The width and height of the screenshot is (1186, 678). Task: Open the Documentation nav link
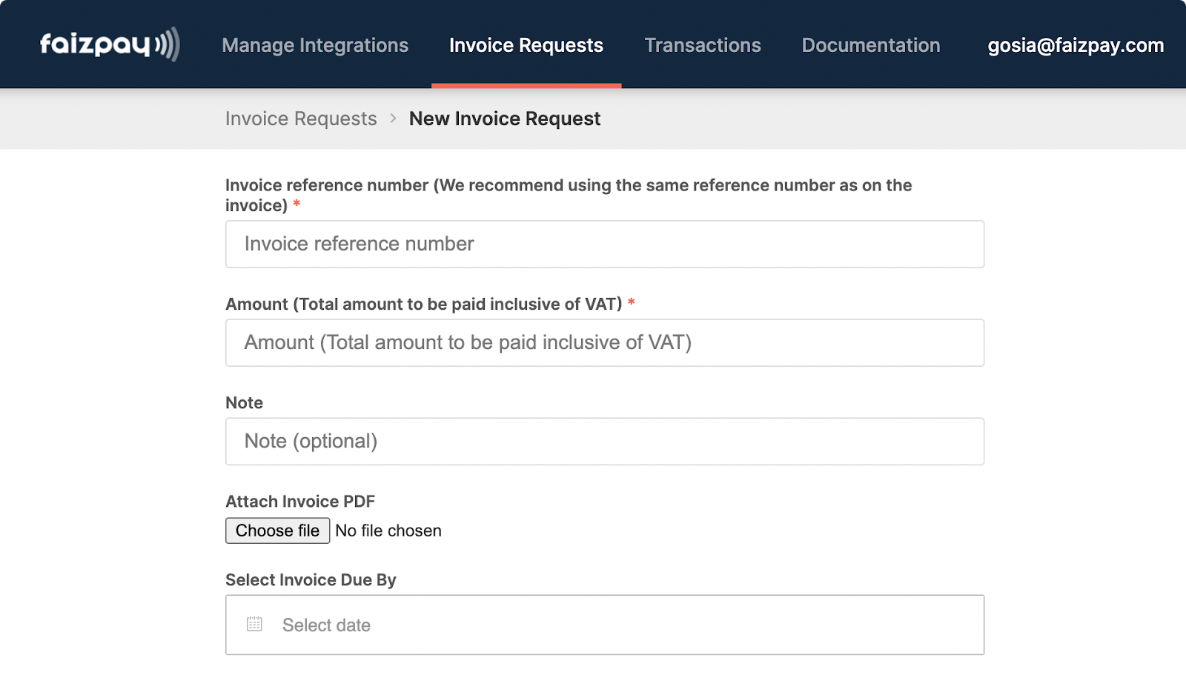[x=870, y=45]
